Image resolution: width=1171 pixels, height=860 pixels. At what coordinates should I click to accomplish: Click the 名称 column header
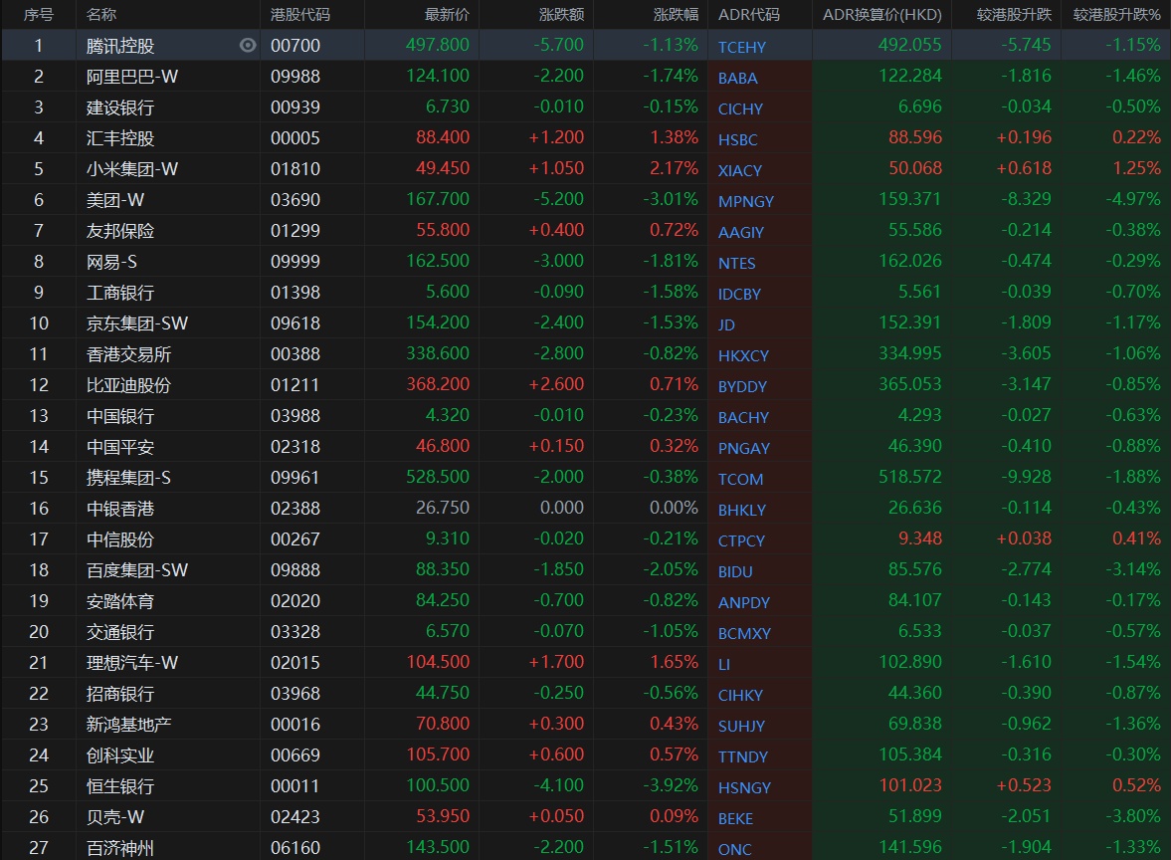click(101, 15)
